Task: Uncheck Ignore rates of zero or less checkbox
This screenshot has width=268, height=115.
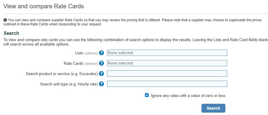Action: click(147, 95)
